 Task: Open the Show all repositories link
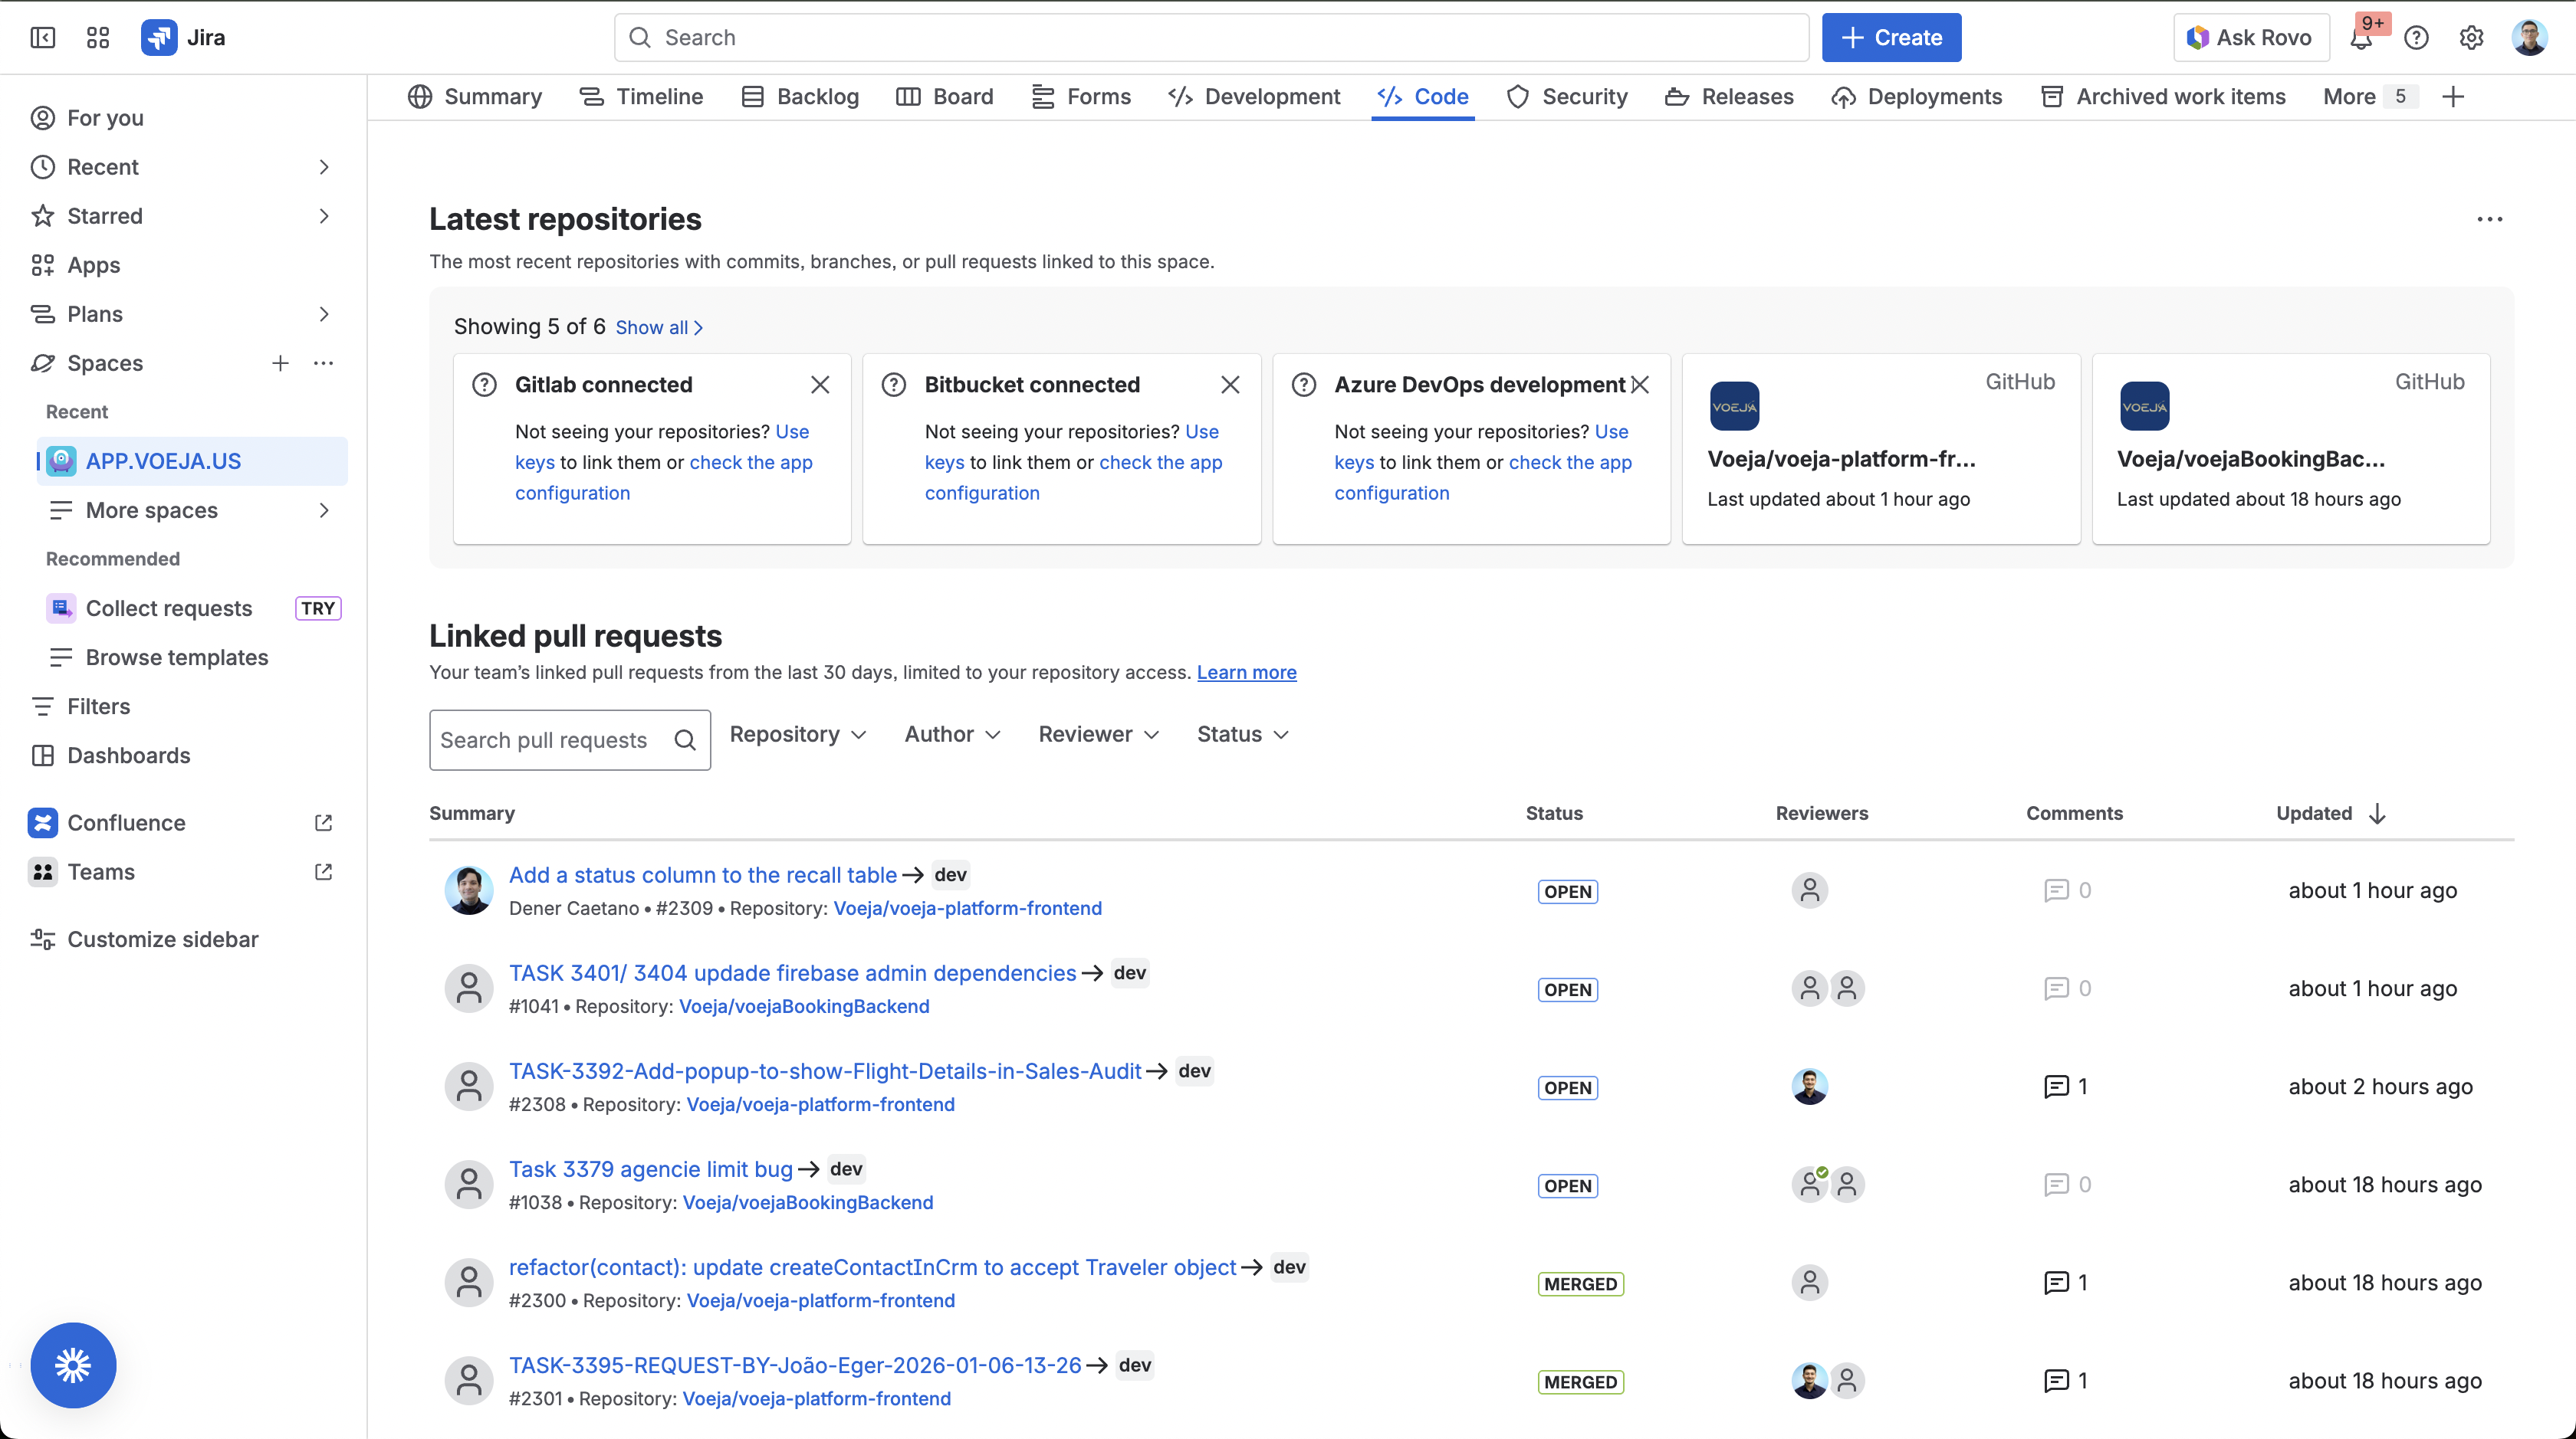coord(659,328)
